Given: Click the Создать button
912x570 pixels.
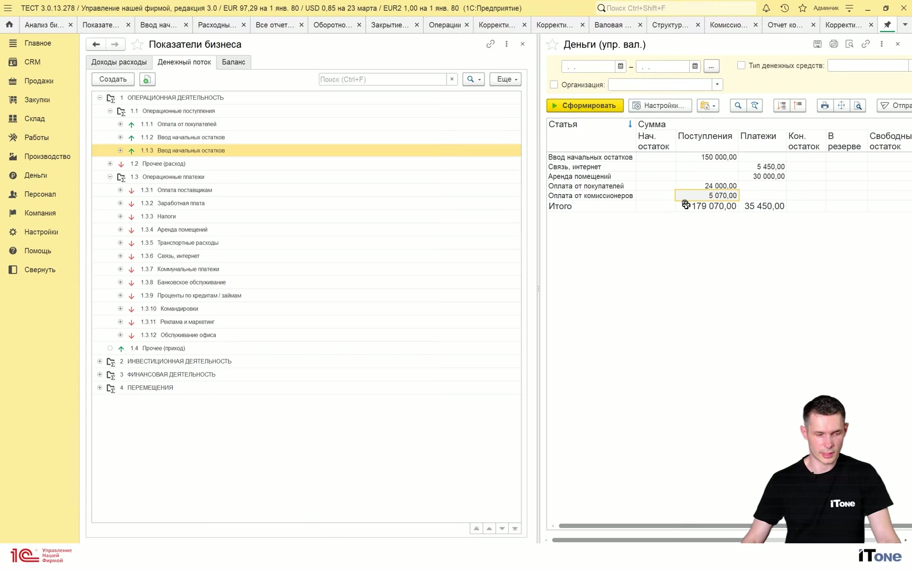Looking at the screenshot, I should [113, 79].
